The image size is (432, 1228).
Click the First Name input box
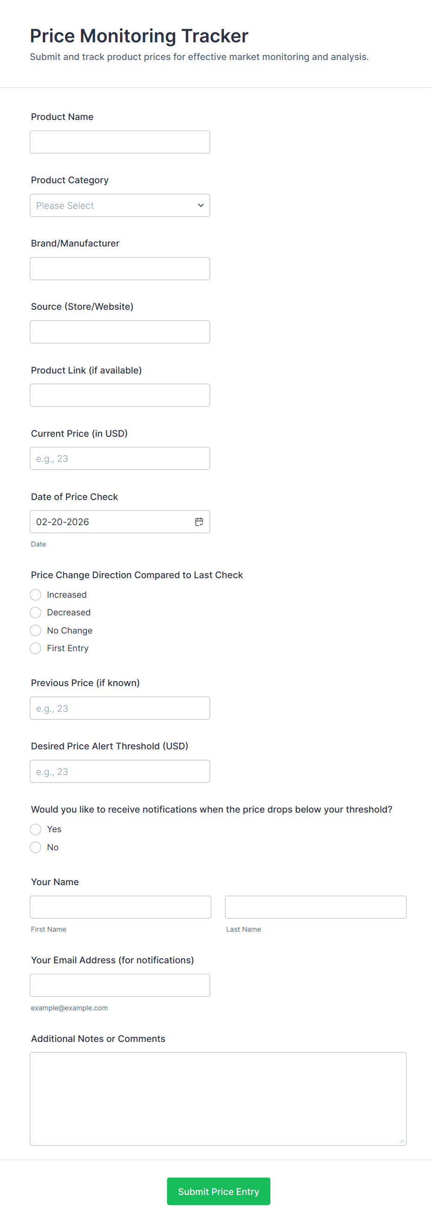click(x=120, y=907)
